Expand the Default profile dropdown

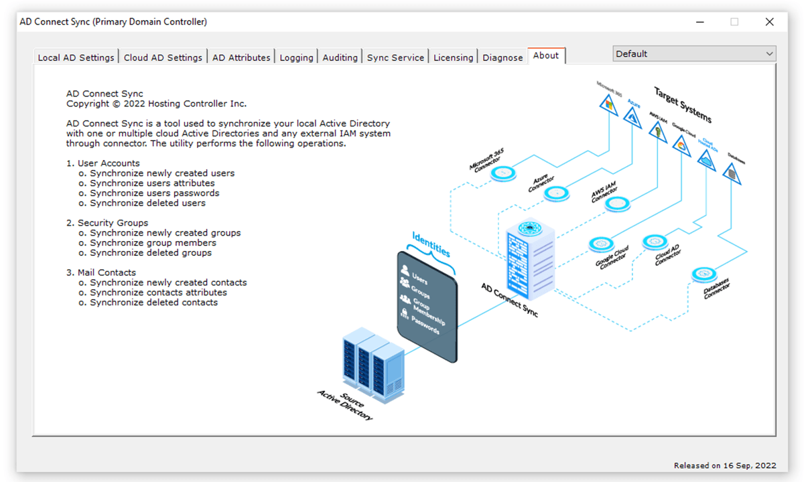coord(694,54)
